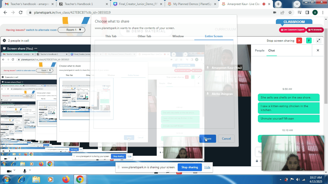Image resolution: width=328 pixels, height=184 pixels.
Task: Go forward in browser history
Action: coord(13,12)
